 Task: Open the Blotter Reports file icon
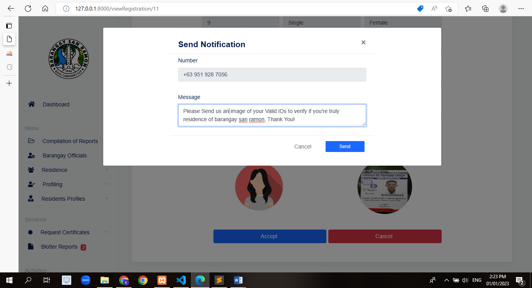(31, 246)
